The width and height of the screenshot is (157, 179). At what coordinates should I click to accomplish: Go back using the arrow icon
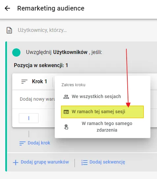[x=8, y=8]
